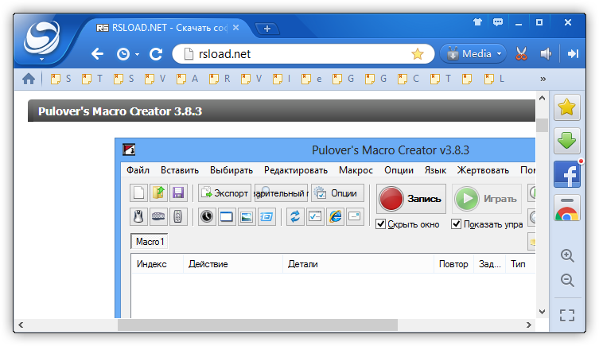Bookmark page with address bar star
Screen dimensions: 599x346
tap(418, 54)
